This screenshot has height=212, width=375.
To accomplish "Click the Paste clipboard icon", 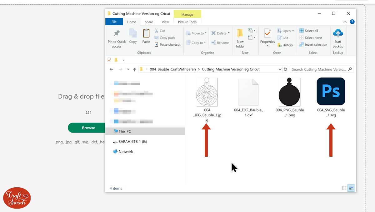I will (146, 33).
